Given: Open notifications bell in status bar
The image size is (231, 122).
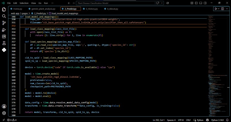Looking at the screenshot, I should tap(227, 120).
